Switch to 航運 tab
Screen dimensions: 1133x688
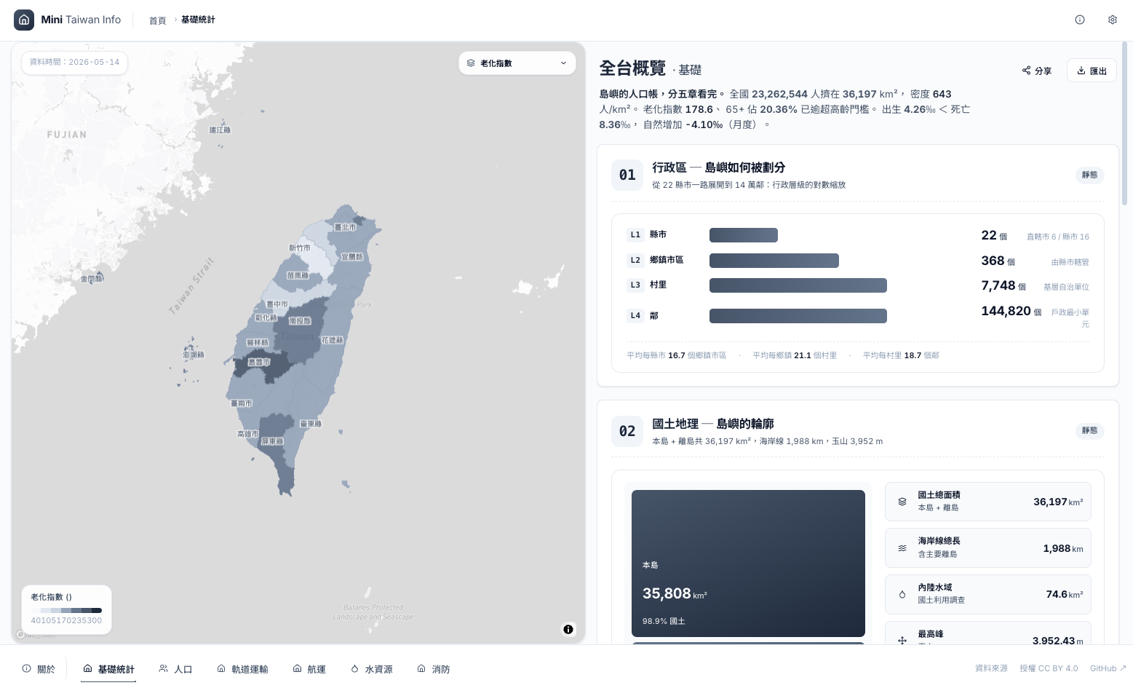pos(309,669)
